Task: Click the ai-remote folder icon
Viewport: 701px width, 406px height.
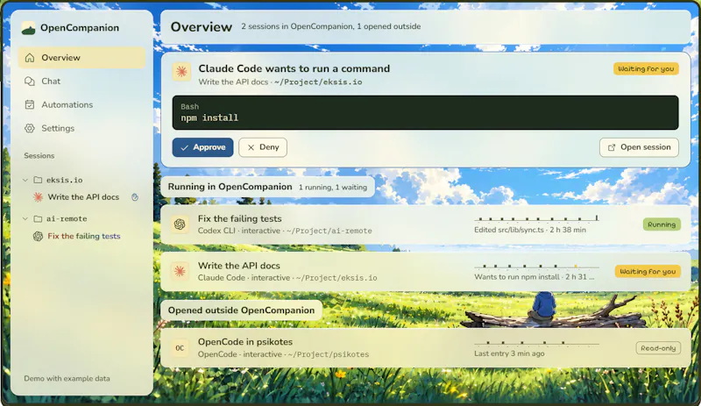Action: 38,219
